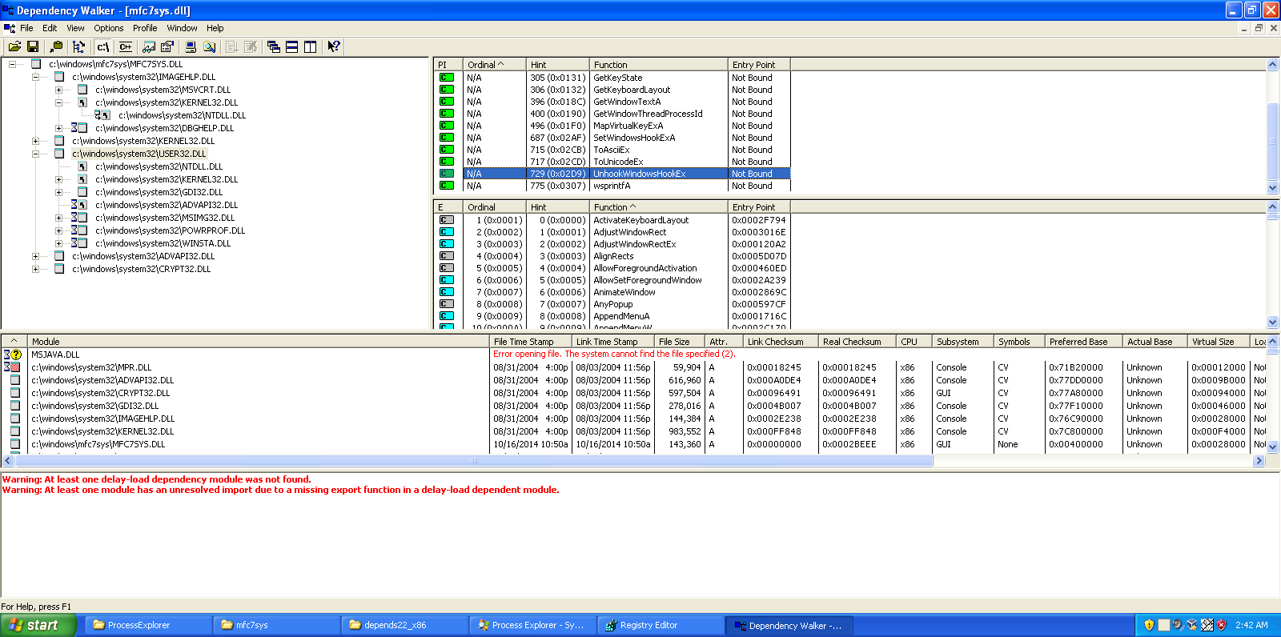Click the Open file toolbar icon
1281x637 pixels.
(x=14, y=46)
